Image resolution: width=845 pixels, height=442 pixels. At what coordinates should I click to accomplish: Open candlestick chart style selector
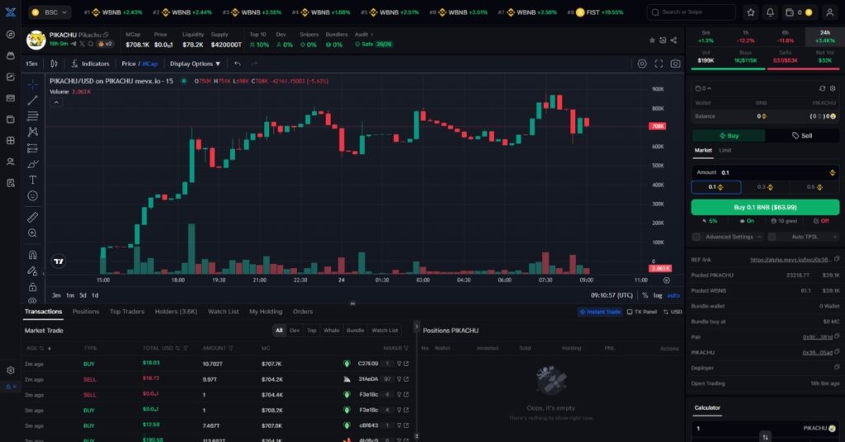coord(54,63)
